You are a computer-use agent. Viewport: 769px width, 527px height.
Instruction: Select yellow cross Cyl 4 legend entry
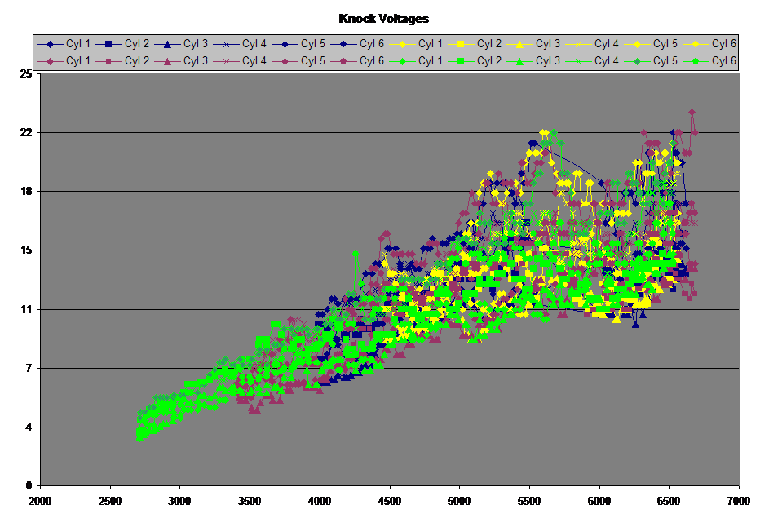coord(592,44)
